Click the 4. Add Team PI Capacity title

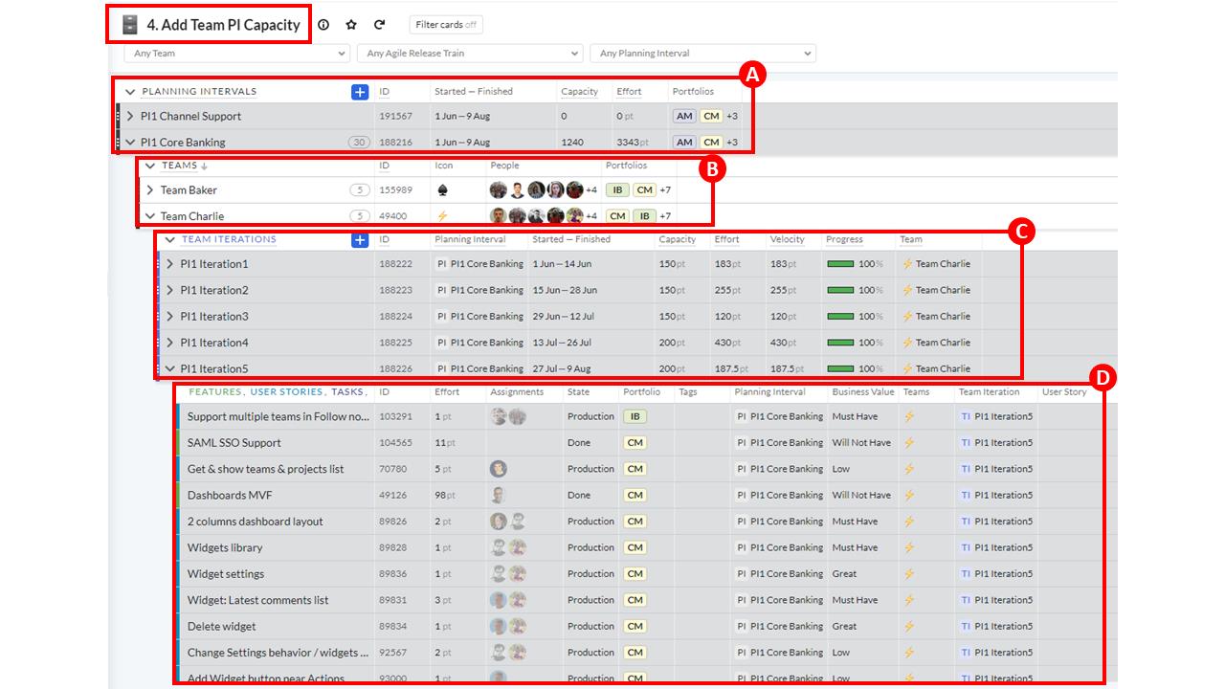(x=223, y=25)
